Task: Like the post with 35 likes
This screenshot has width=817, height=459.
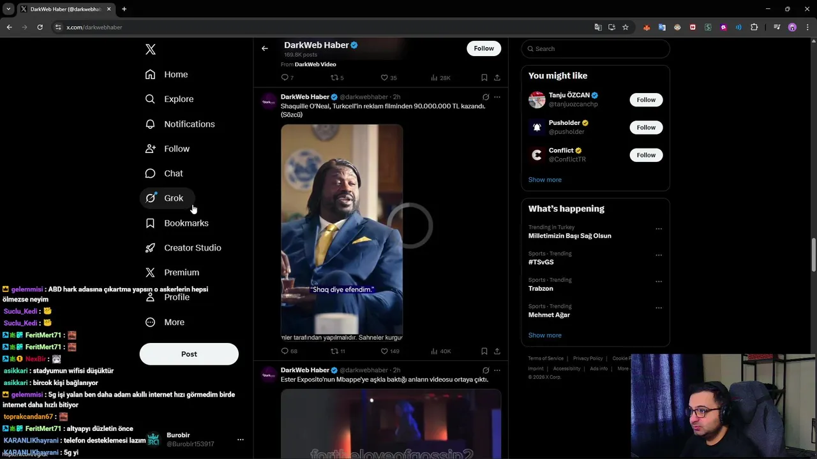Action: click(x=384, y=78)
